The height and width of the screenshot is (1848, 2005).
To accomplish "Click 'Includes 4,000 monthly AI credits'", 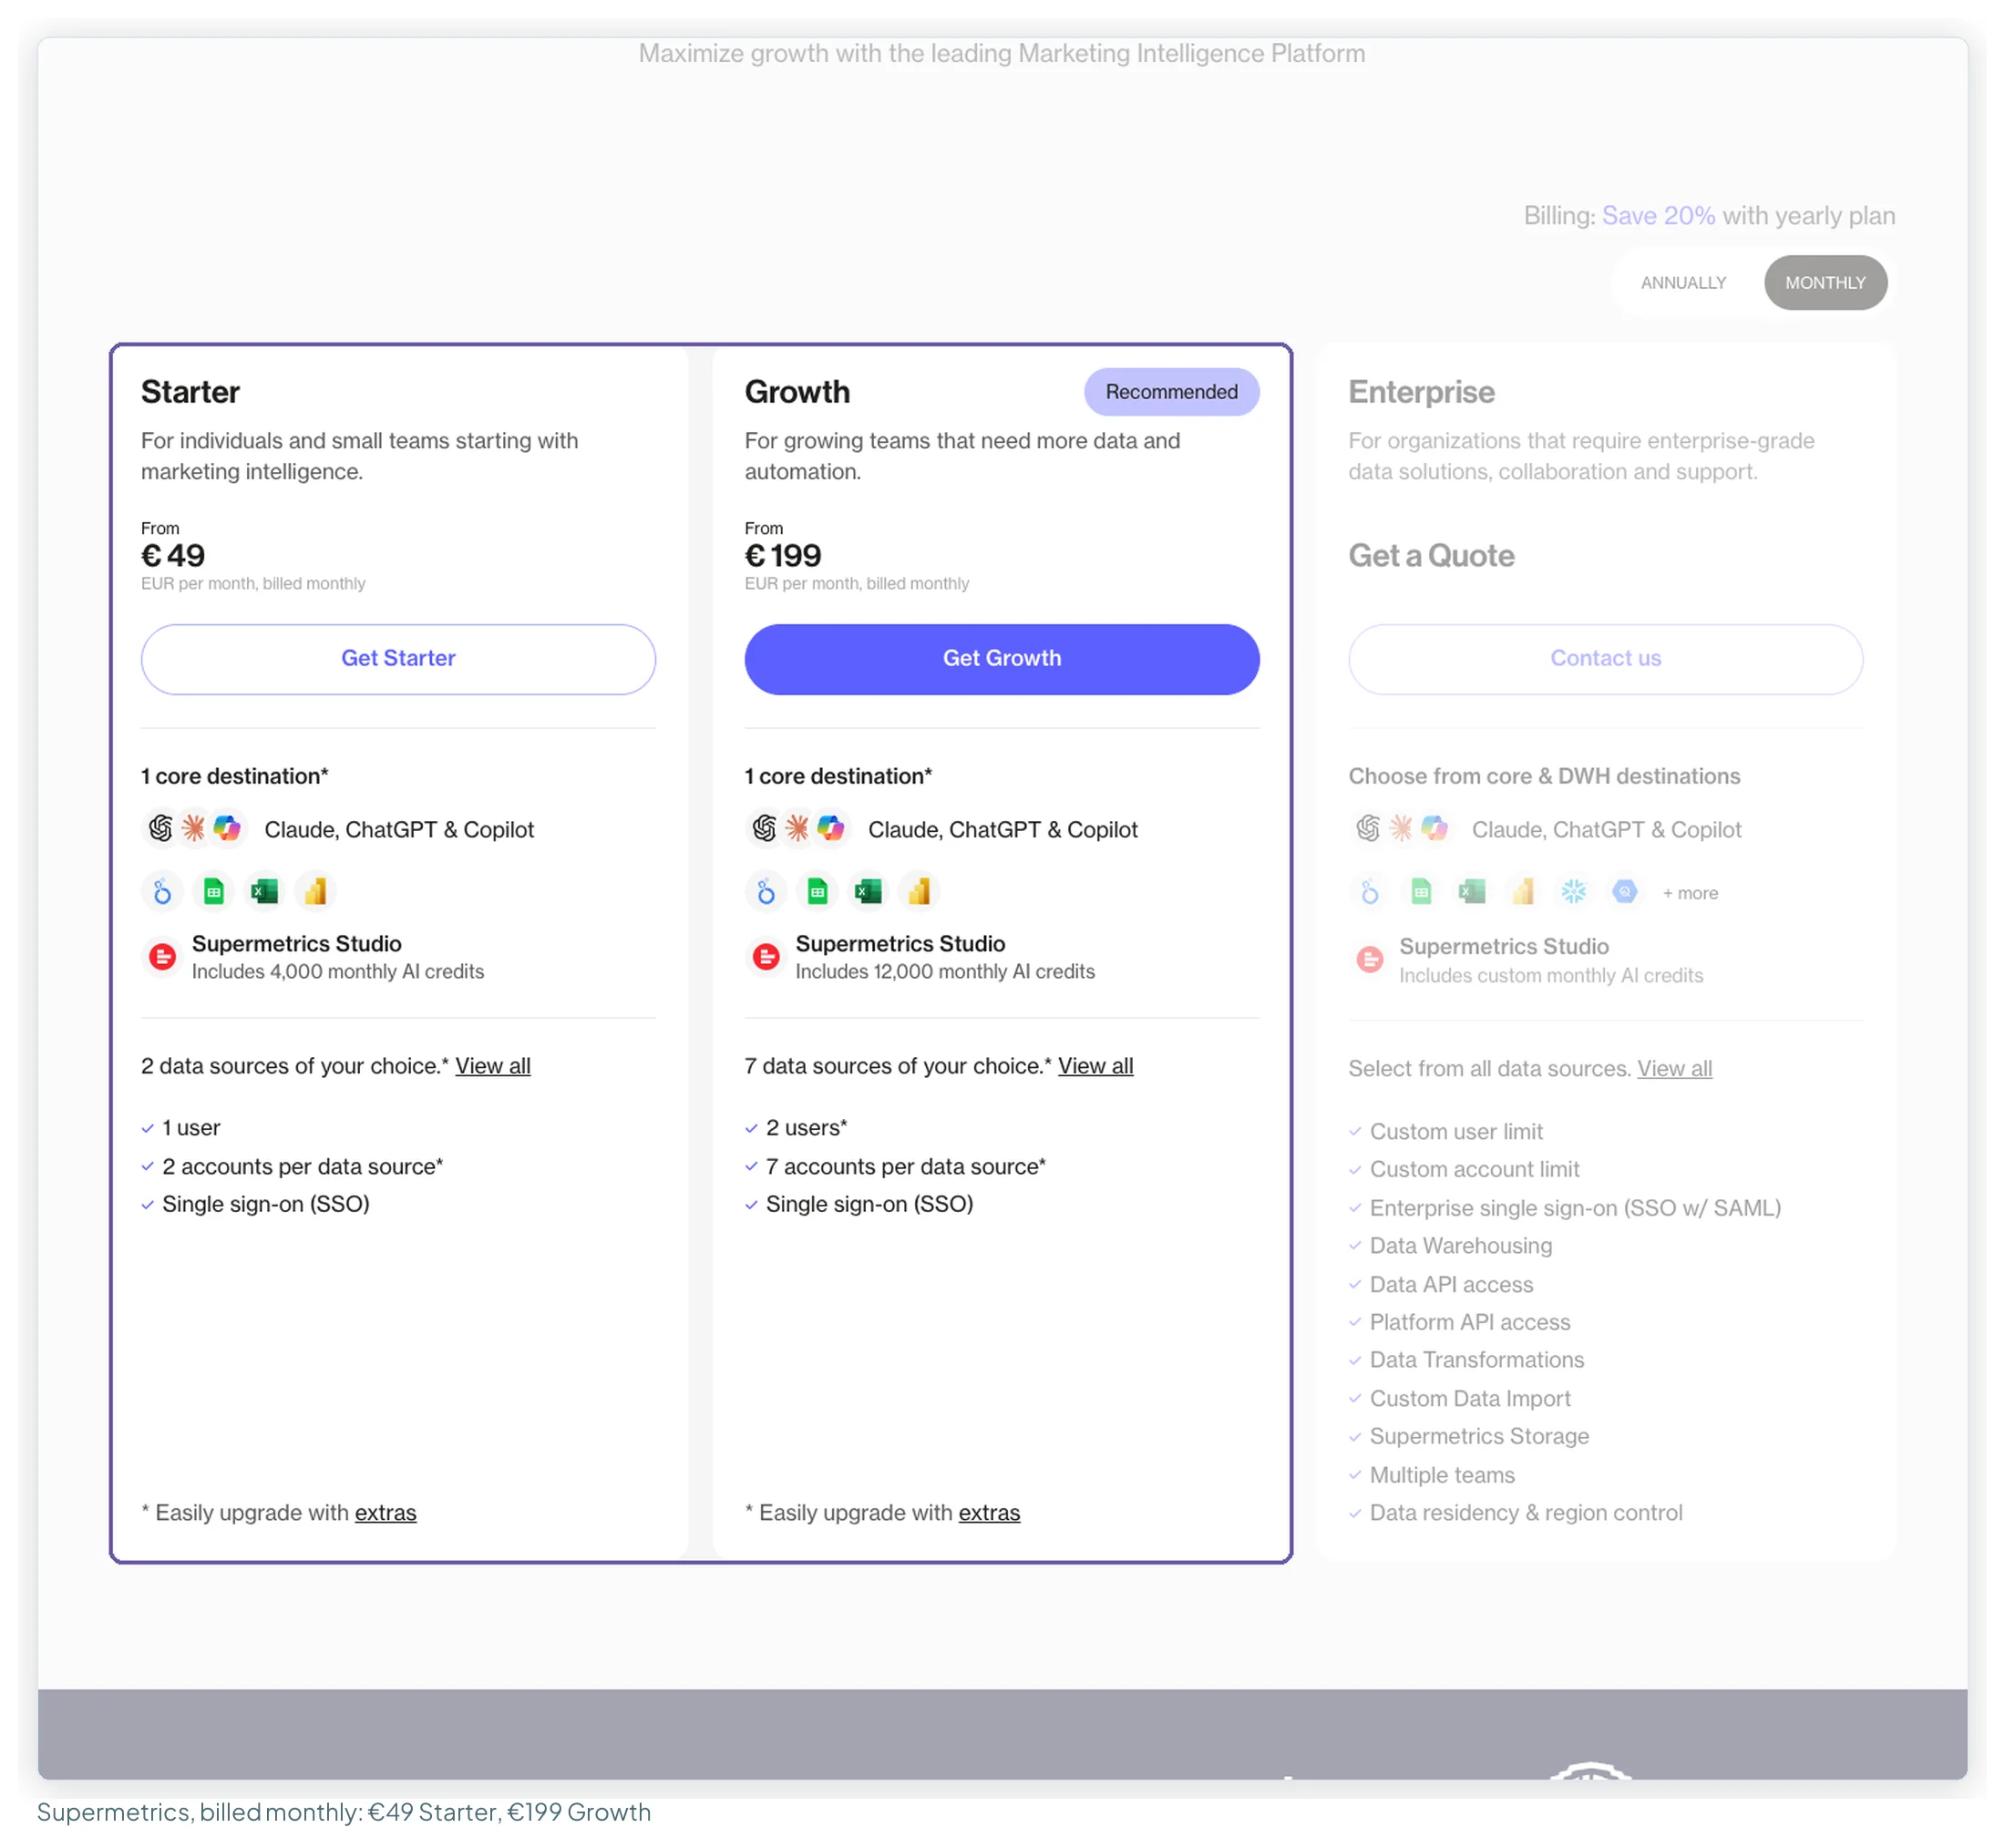I will [338, 972].
